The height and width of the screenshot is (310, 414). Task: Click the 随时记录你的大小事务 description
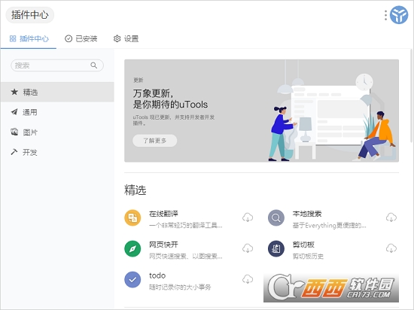(x=180, y=287)
